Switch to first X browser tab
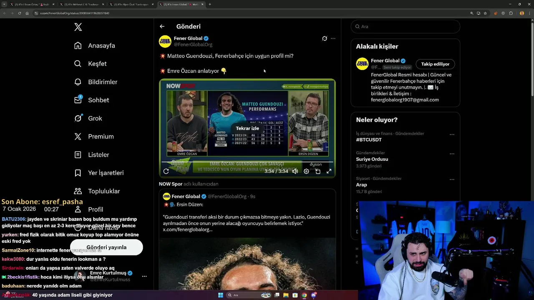Screen dimensions: 534x300 [32, 4]
